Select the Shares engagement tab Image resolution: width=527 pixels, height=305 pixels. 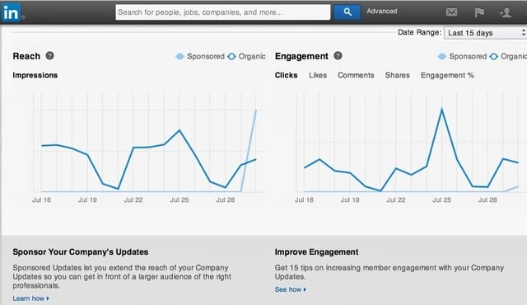(397, 75)
